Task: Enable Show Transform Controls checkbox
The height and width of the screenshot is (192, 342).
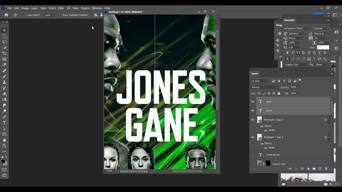Action: (60, 15)
